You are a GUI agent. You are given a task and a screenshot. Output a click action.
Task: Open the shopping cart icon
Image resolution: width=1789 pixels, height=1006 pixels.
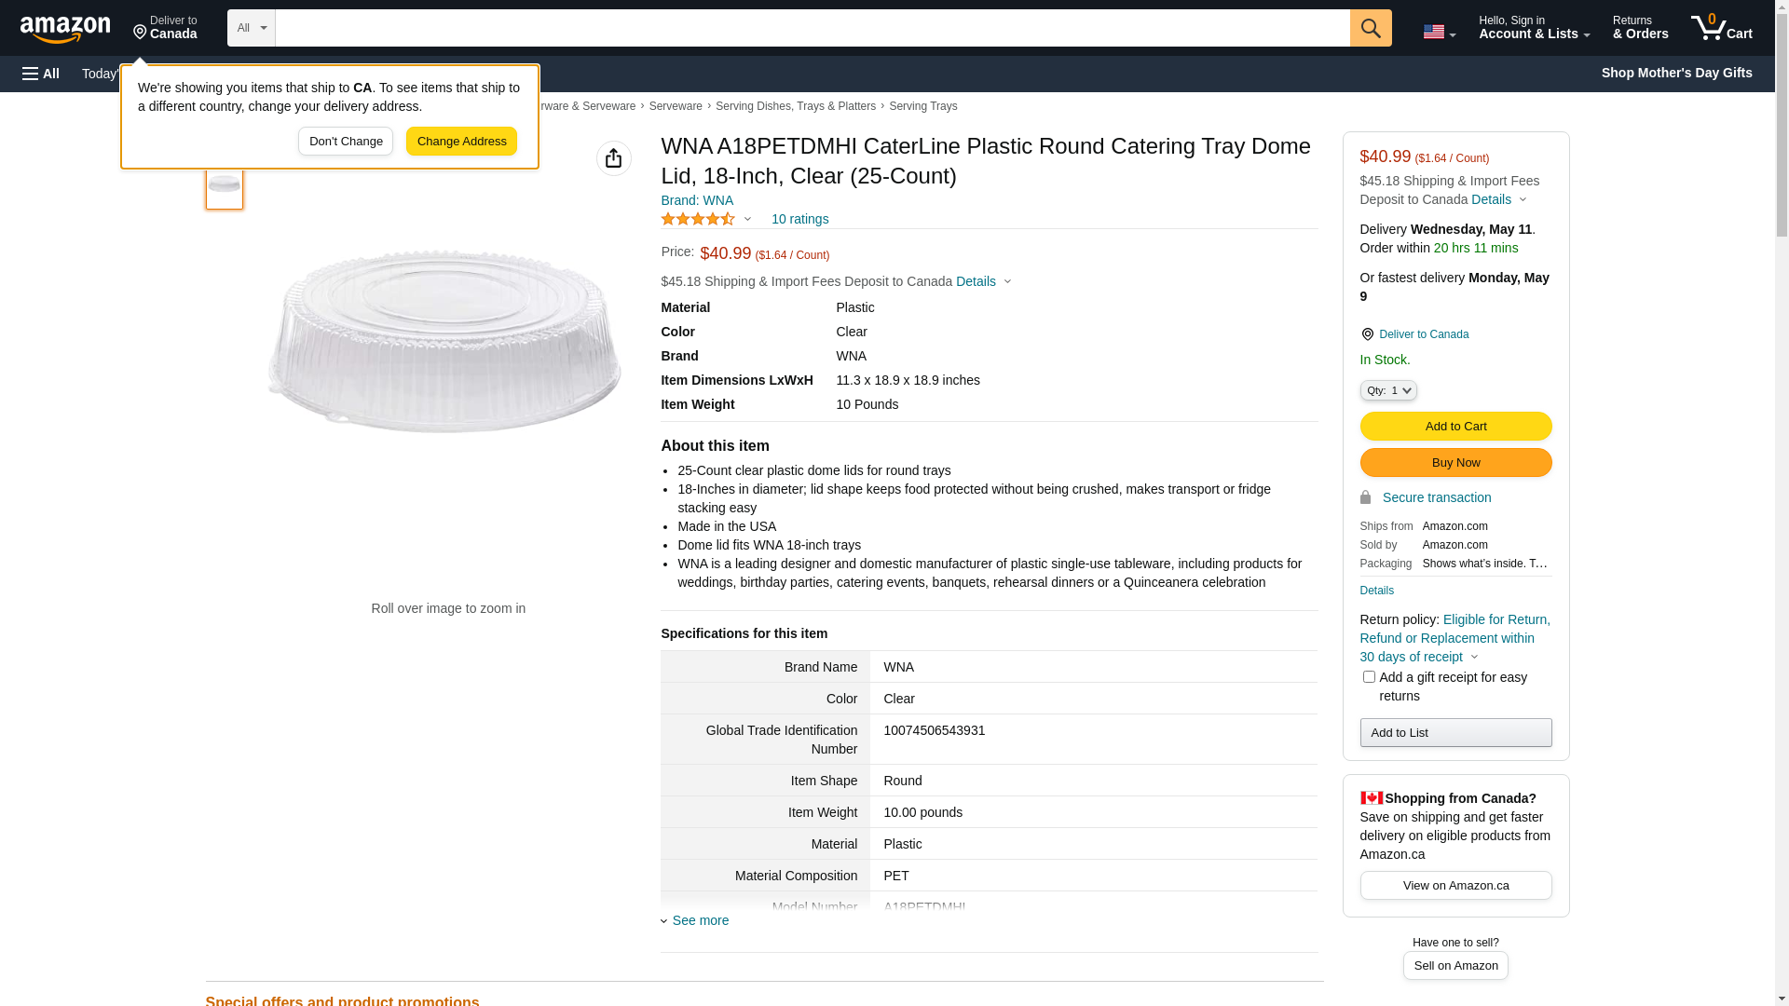(1721, 28)
